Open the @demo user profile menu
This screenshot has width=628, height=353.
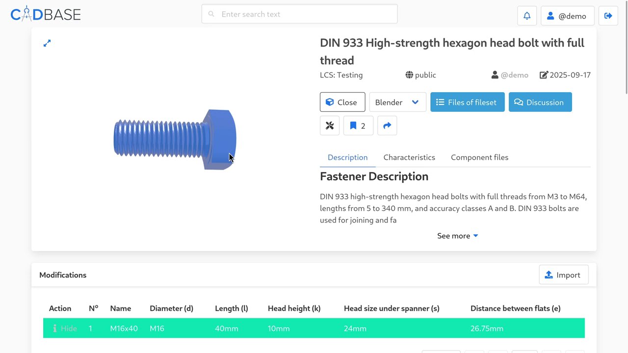(567, 16)
